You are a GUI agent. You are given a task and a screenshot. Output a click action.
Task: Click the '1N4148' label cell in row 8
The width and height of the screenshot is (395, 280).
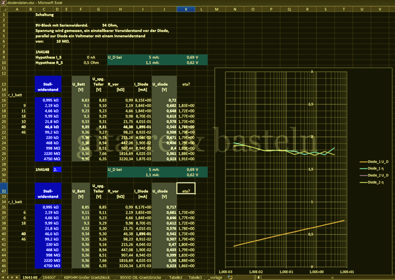42,52
